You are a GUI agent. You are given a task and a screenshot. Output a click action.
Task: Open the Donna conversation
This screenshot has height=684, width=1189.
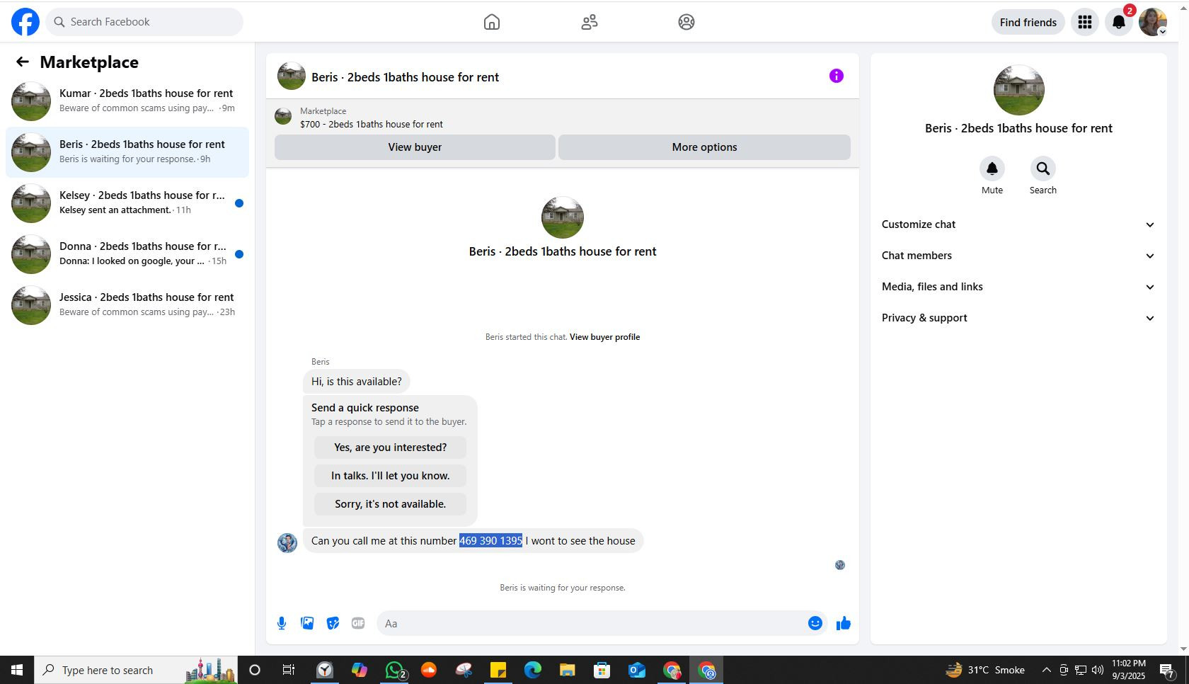tap(127, 253)
